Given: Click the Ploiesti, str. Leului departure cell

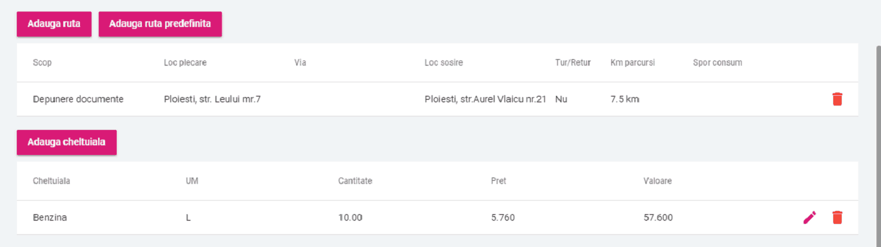Looking at the screenshot, I should point(212,99).
